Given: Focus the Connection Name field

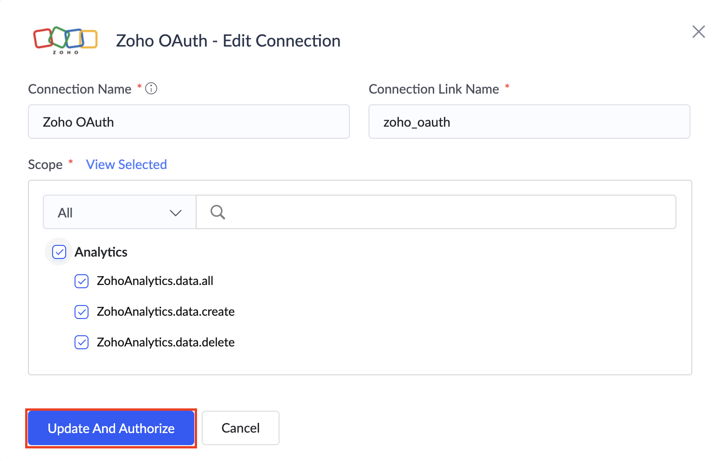Looking at the screenshot, I should 189,122.
